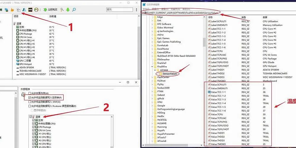Click the gauge clock toolbar icon
This screenshot has width=296, height=148.
coord(36,10)
